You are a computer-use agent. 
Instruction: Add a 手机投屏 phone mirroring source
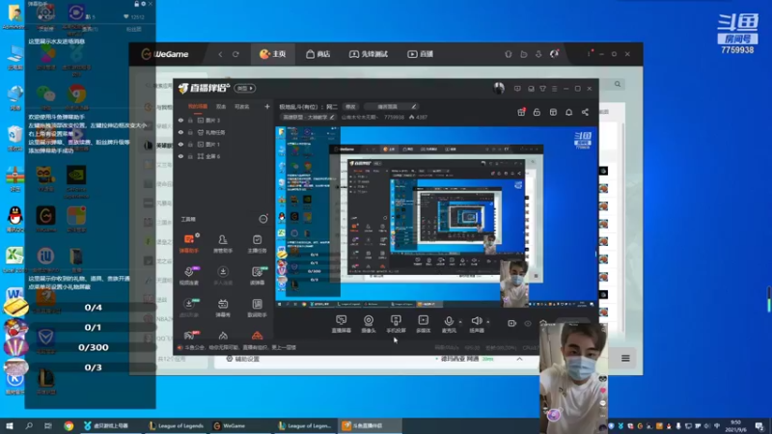pyautogui.click(x=396, y=324)
